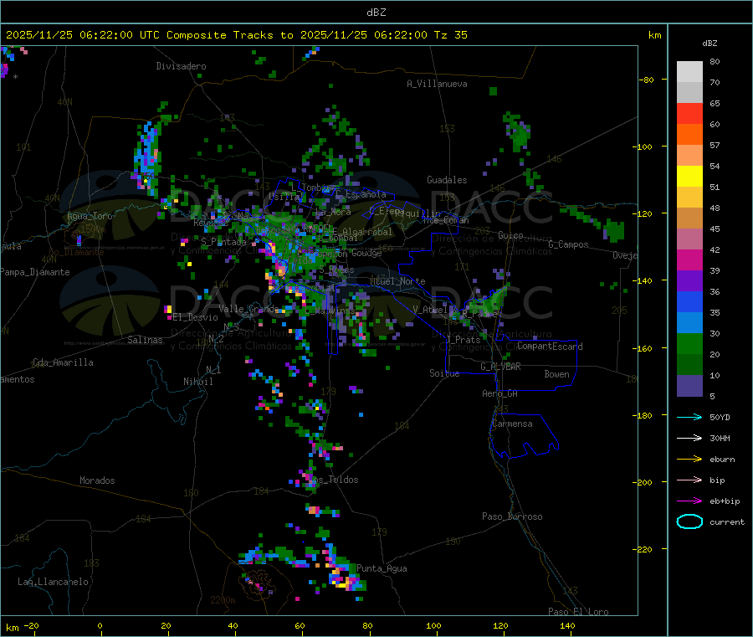Click the Paso_Barroso place label
753x637 pixels.
(x=512, y=516)
